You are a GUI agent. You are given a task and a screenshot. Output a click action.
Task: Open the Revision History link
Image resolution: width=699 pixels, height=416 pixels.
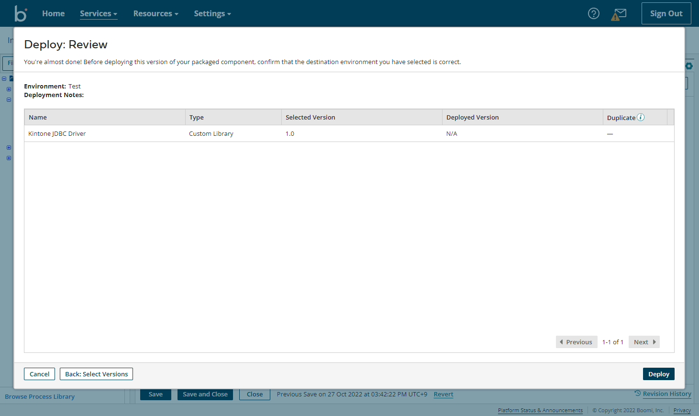pos(667,394)
